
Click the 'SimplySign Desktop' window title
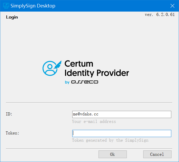33,6
